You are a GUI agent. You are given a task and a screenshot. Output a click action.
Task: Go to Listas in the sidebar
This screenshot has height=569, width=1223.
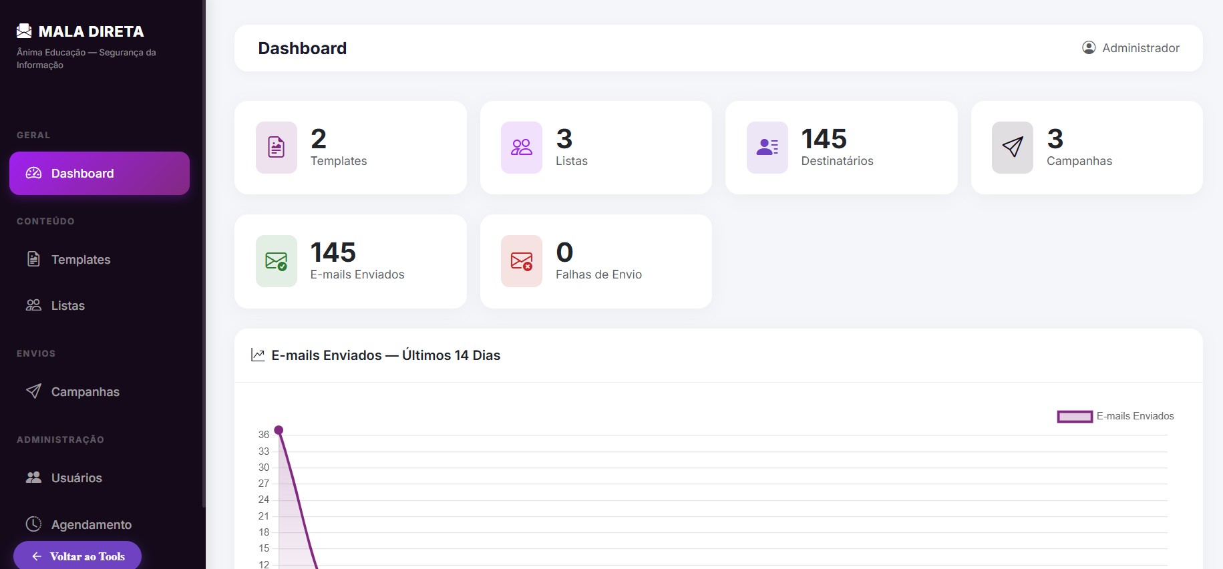[100, 305]
